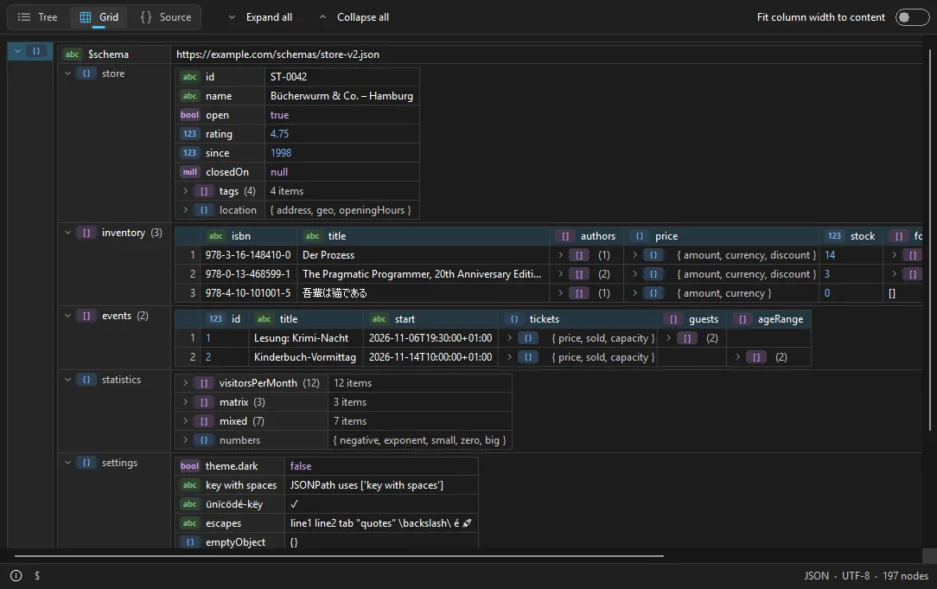The image size is (937, 589).
Task: Expand the matrix (3) array
Action: point(185,402)
